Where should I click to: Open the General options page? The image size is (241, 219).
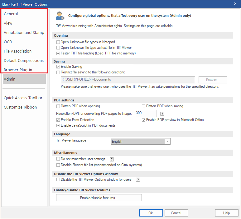[x=24, y=14]
